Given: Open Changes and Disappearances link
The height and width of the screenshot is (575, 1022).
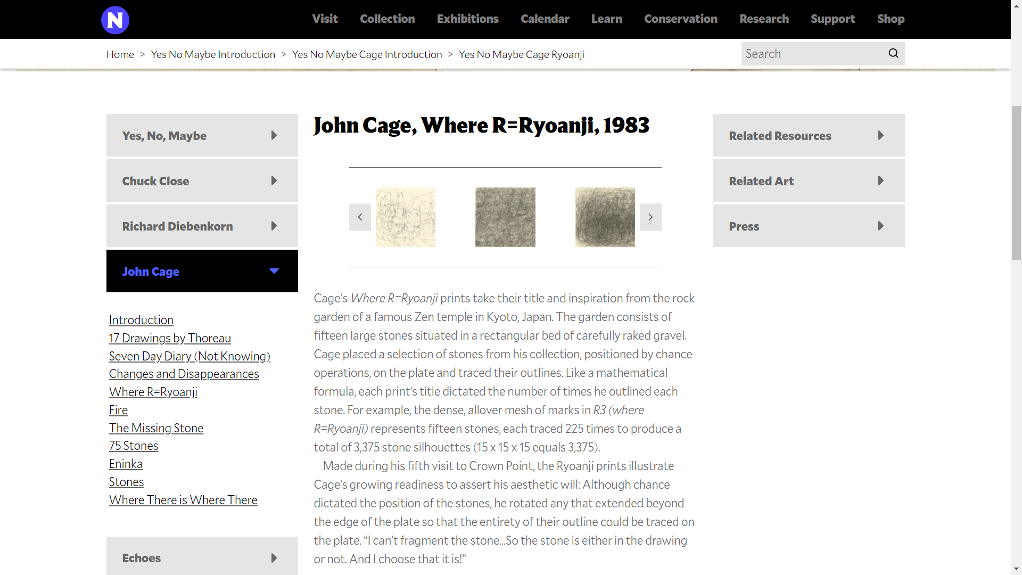Looking at the screenshot, I should pos(184,374).
